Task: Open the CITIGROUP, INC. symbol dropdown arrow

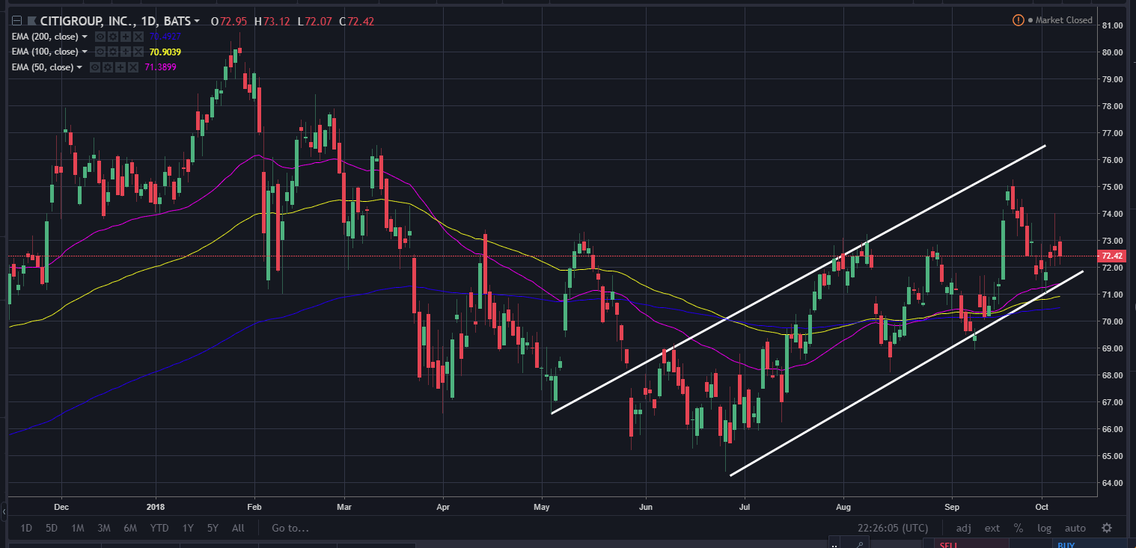Action: (196, 22)
